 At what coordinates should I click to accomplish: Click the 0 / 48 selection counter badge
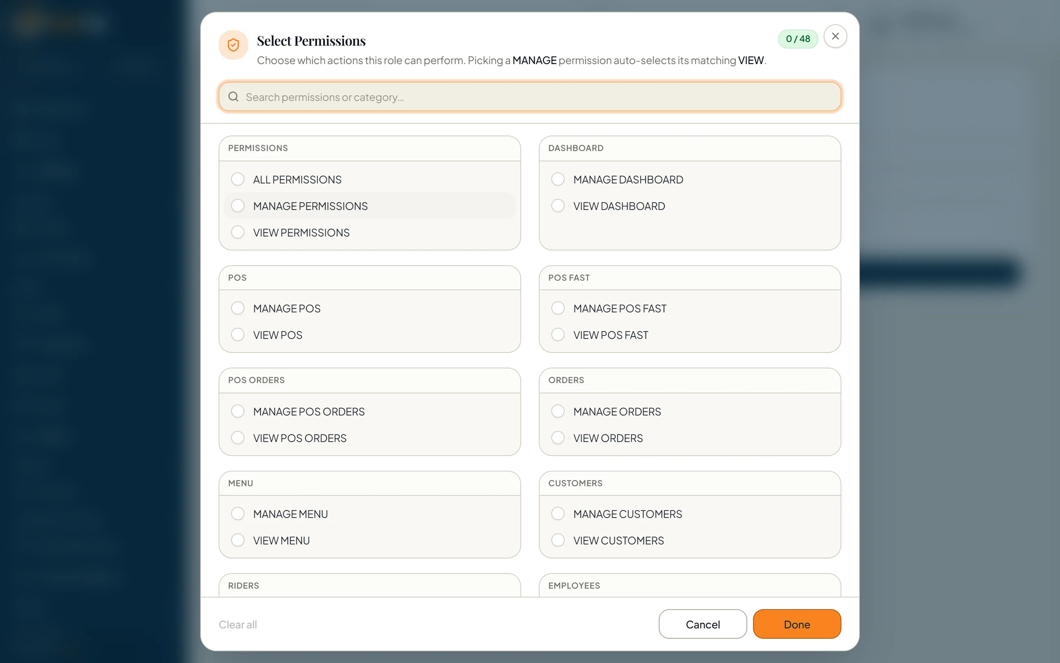tap(798, 39)
